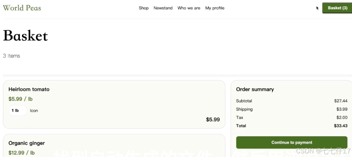Click the Tax amount $2.00
Viewport: 352px width, 157px height.
(342, 117)
